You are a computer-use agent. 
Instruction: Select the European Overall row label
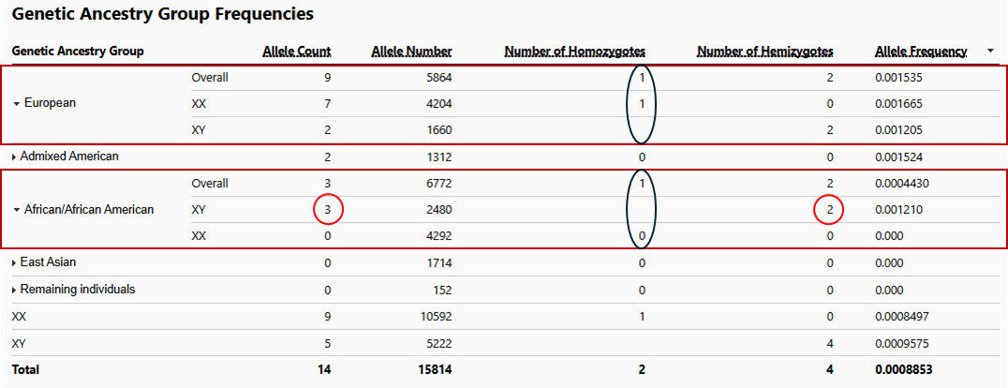click(210, 78)
